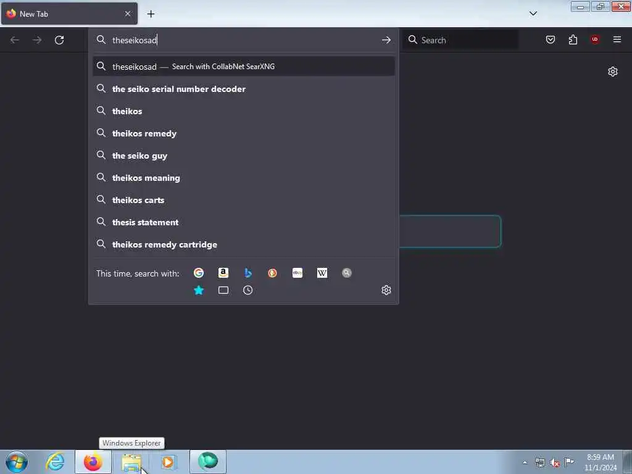
Task: Search open tabs via tab icon
Action: tap(223, 290)
